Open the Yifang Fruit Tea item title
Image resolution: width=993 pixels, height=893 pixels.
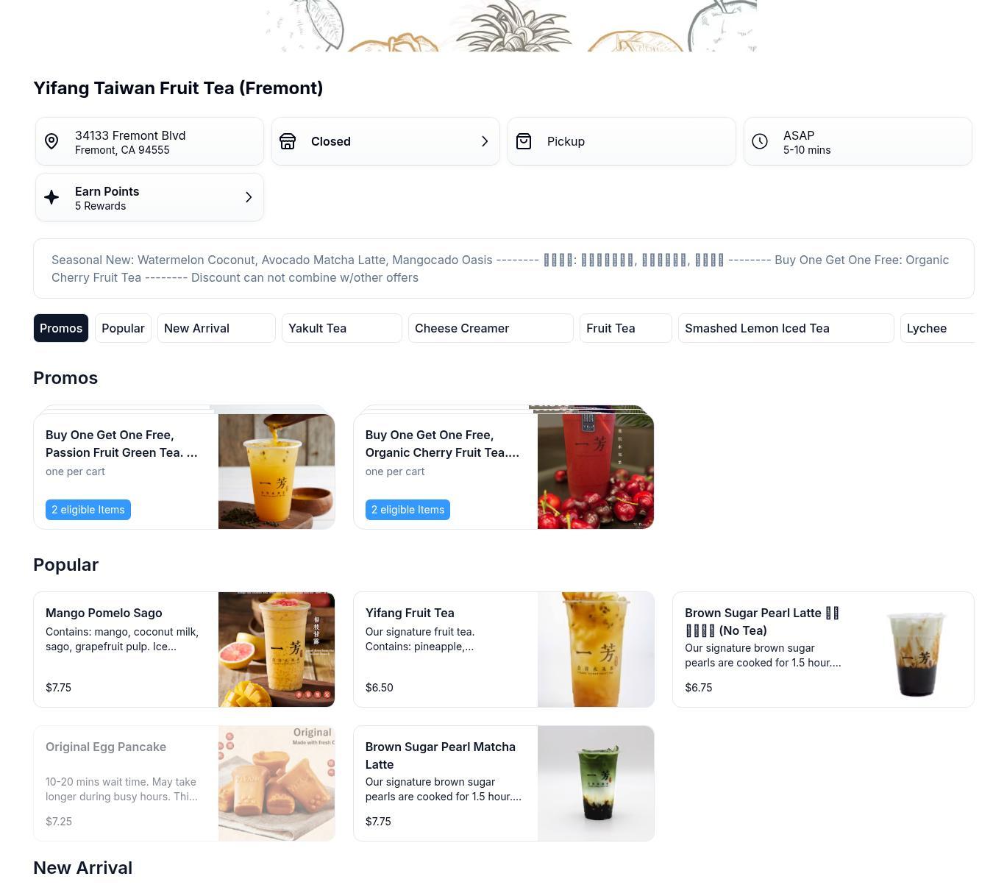[410, 613]
